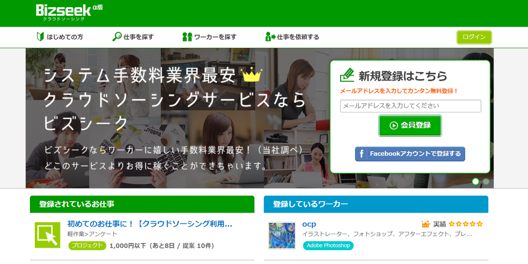Screen dimensions: 528x264
Task: Open the ワーカーを探す menu item
Action: pyautogui.click(x=209, y=37)
